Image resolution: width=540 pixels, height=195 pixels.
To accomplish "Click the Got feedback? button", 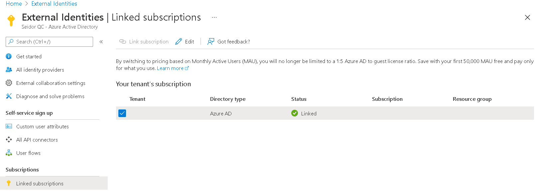I will (228, 41).
